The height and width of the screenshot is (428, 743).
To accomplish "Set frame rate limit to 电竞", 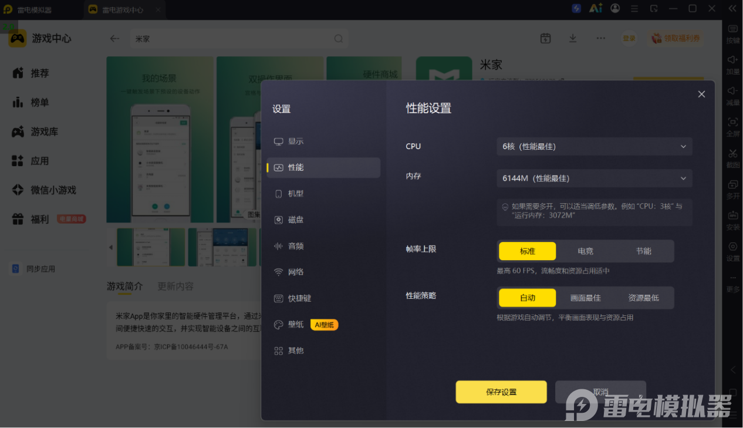I will 585,251.
